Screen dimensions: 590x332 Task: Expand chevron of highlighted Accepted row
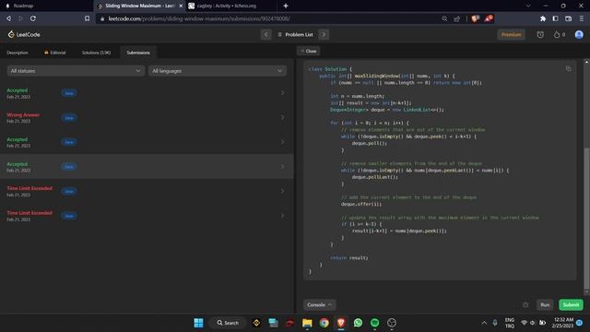[283, 167]
